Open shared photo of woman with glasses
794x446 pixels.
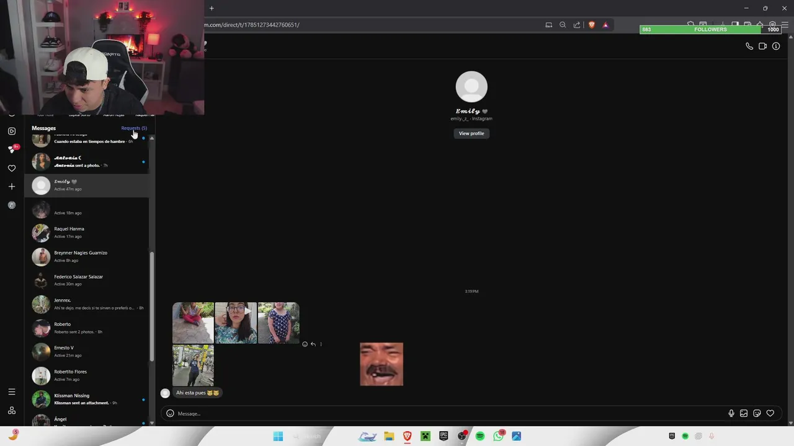[x=236, y=323]
